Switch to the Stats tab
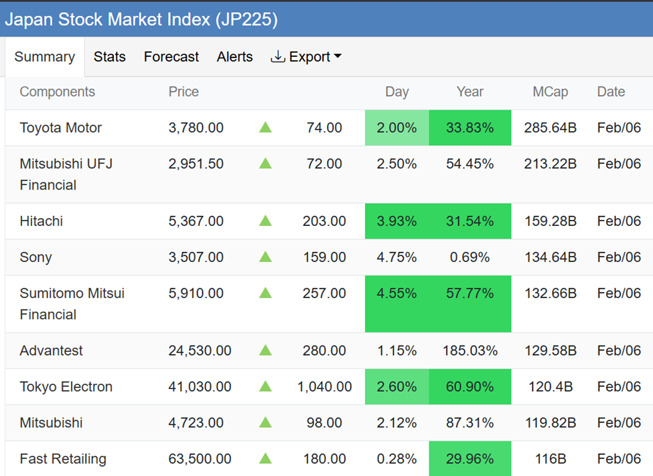This screenshot has width=653, height=476. click(x=109, y=56)
